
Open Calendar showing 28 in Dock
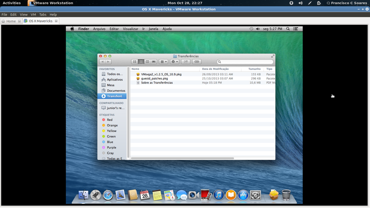[x=145, y=195]
